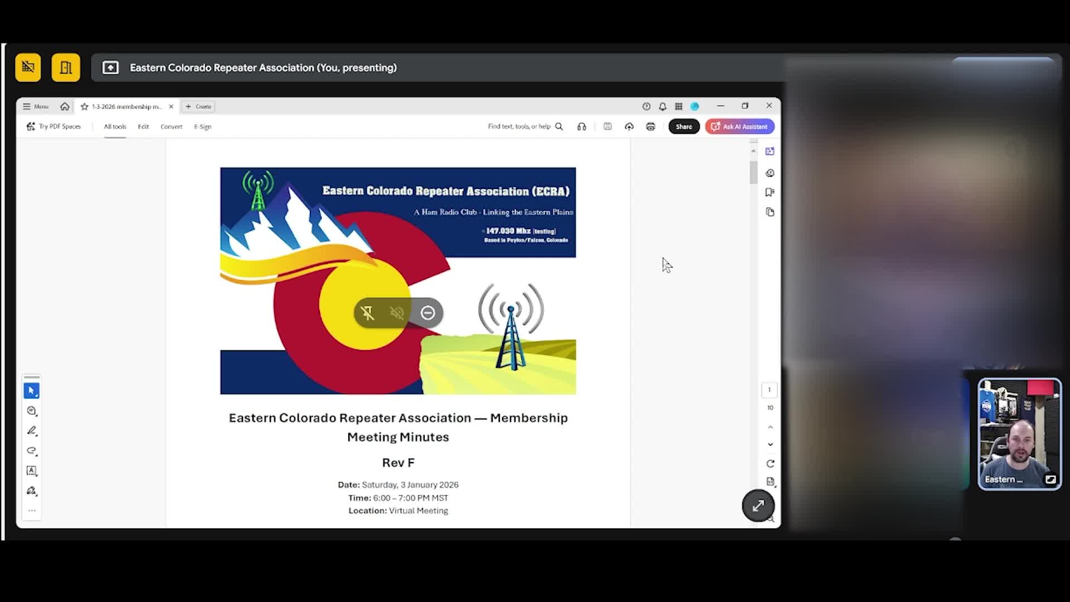Toggle the muted speaker overlay icon
This screenshot has width=1070, height=602.
[x=397, y=313]
